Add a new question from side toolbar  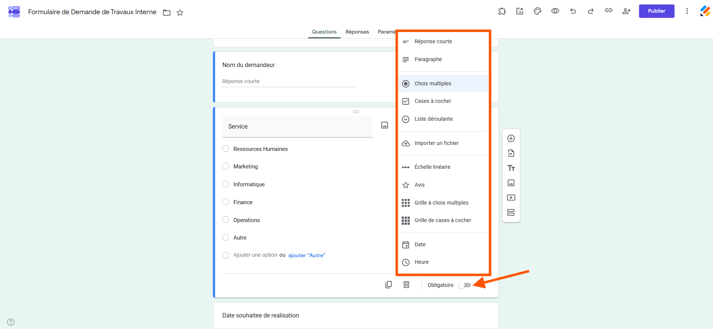click(x=511, y=139)
